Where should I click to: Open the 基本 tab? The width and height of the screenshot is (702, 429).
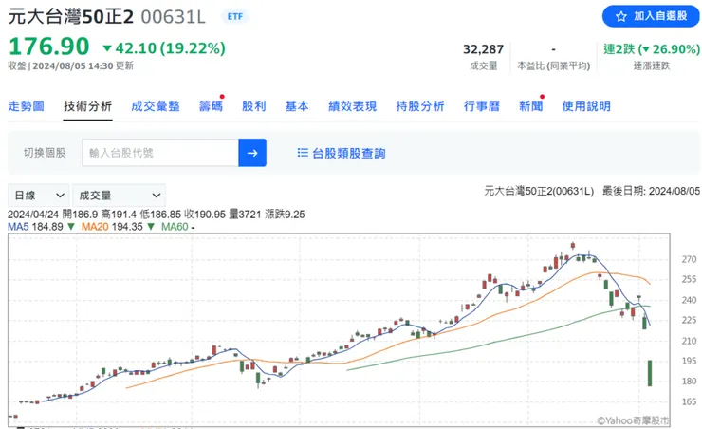click(297, 106)
